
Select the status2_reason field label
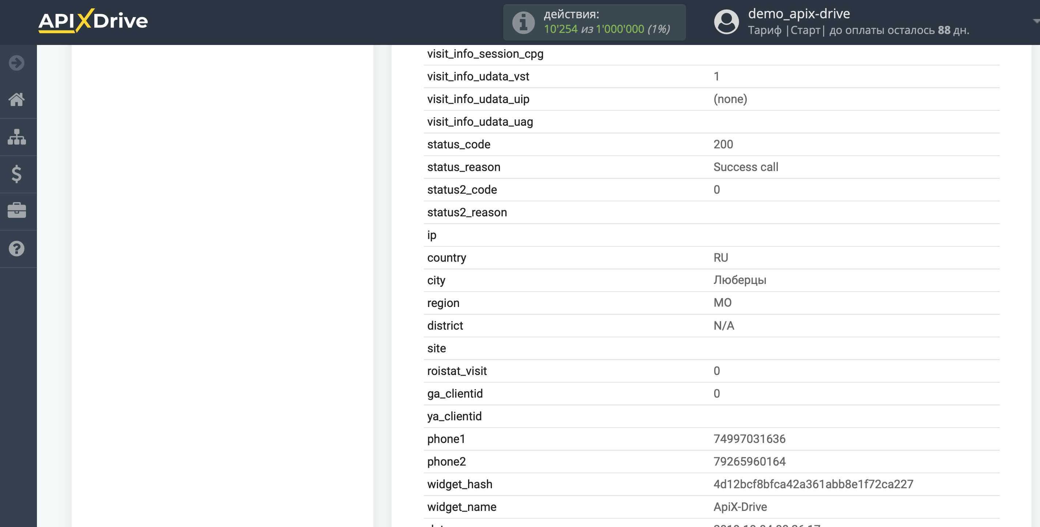[467, 212]
